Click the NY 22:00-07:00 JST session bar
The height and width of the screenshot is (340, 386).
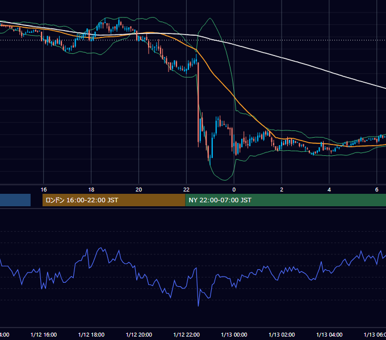click(286, 200)
